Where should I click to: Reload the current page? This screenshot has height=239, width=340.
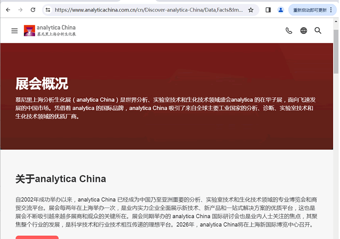tap(33, 10)
